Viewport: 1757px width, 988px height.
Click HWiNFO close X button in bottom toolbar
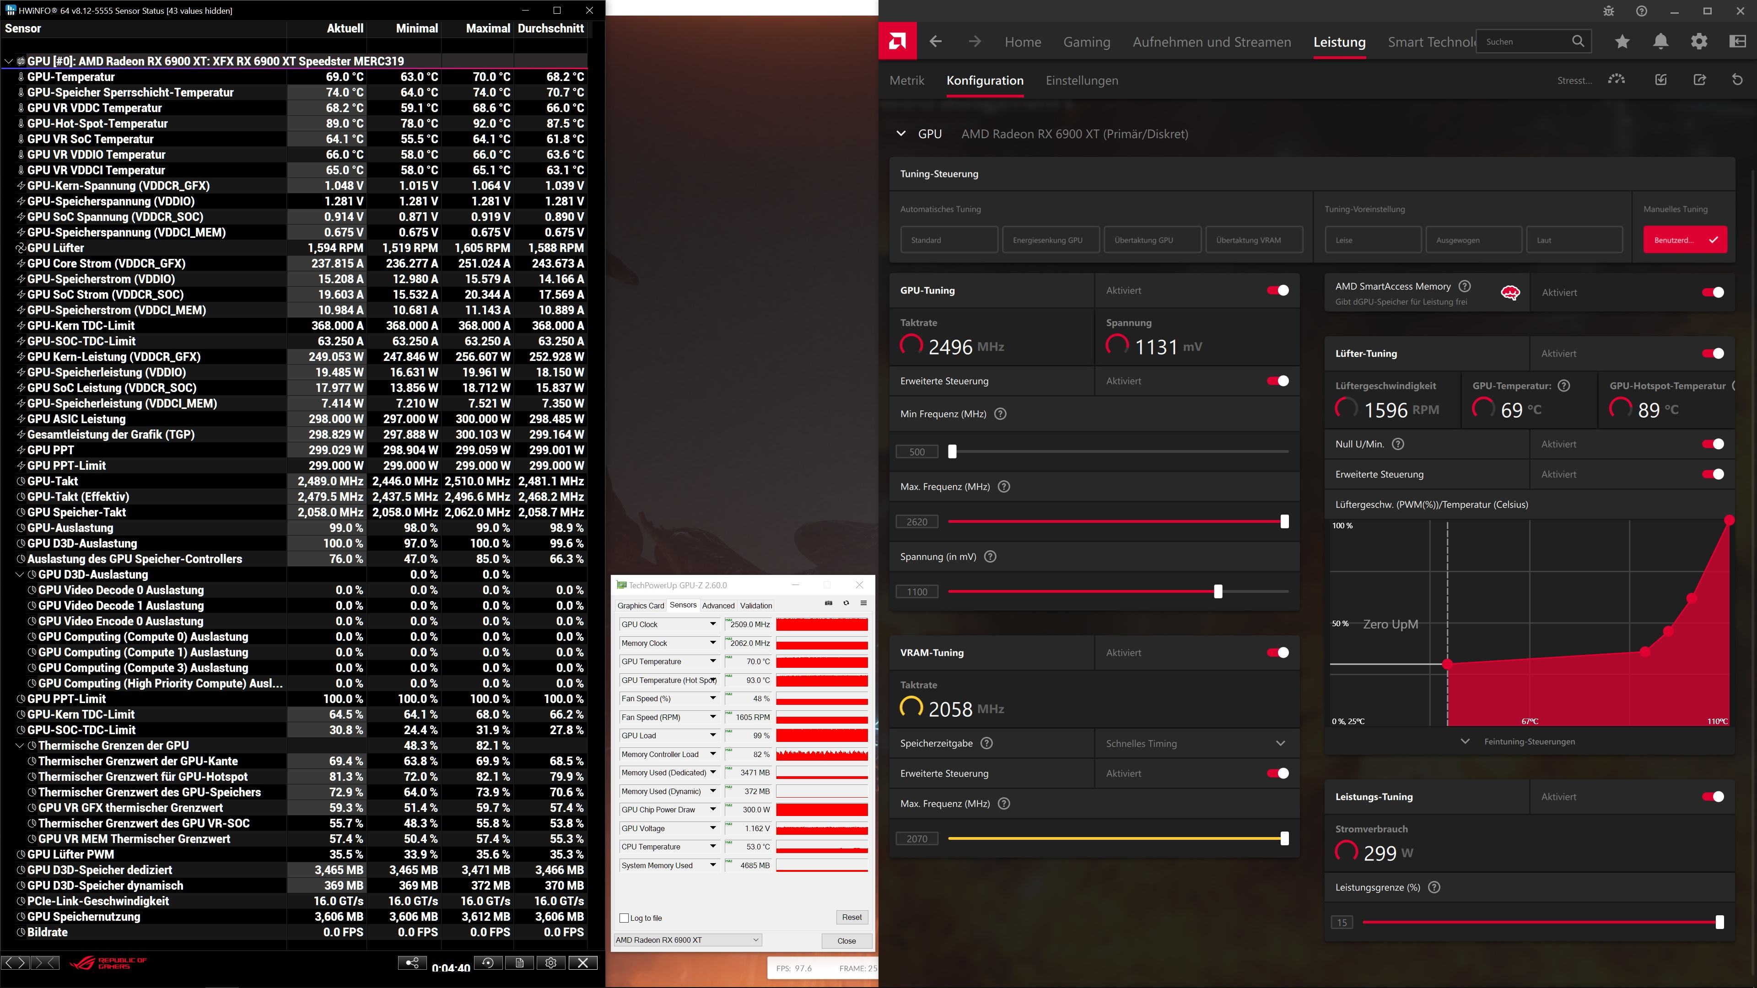583,963
